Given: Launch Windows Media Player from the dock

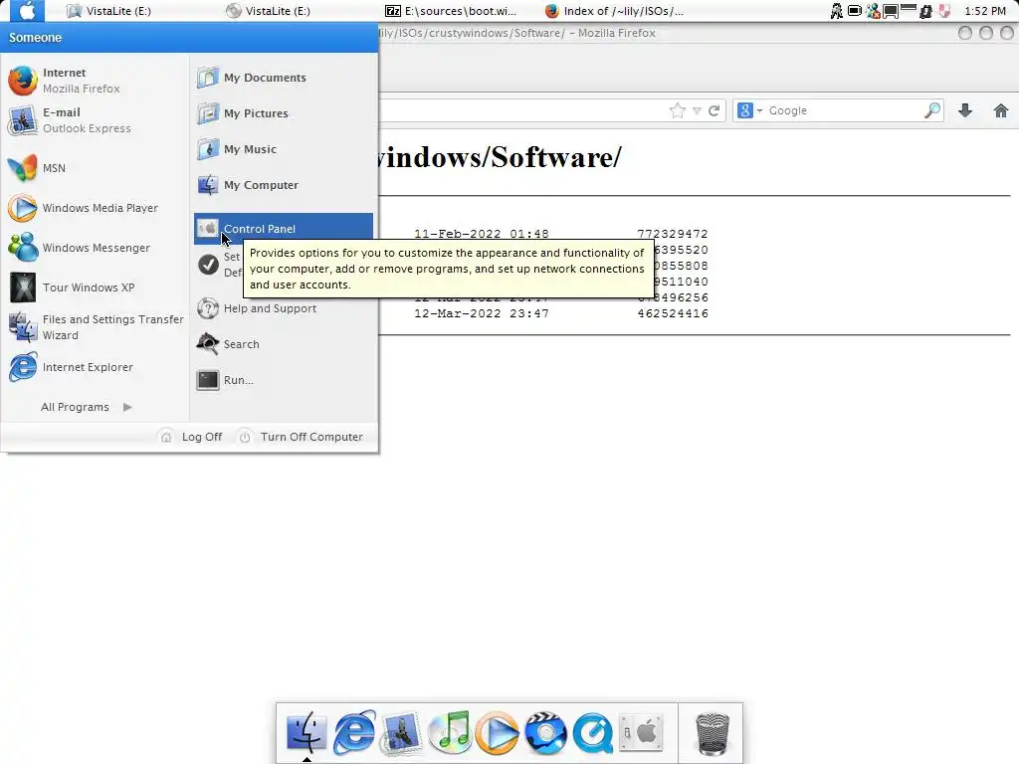Looking at the screenshot, I should (497, 733).
